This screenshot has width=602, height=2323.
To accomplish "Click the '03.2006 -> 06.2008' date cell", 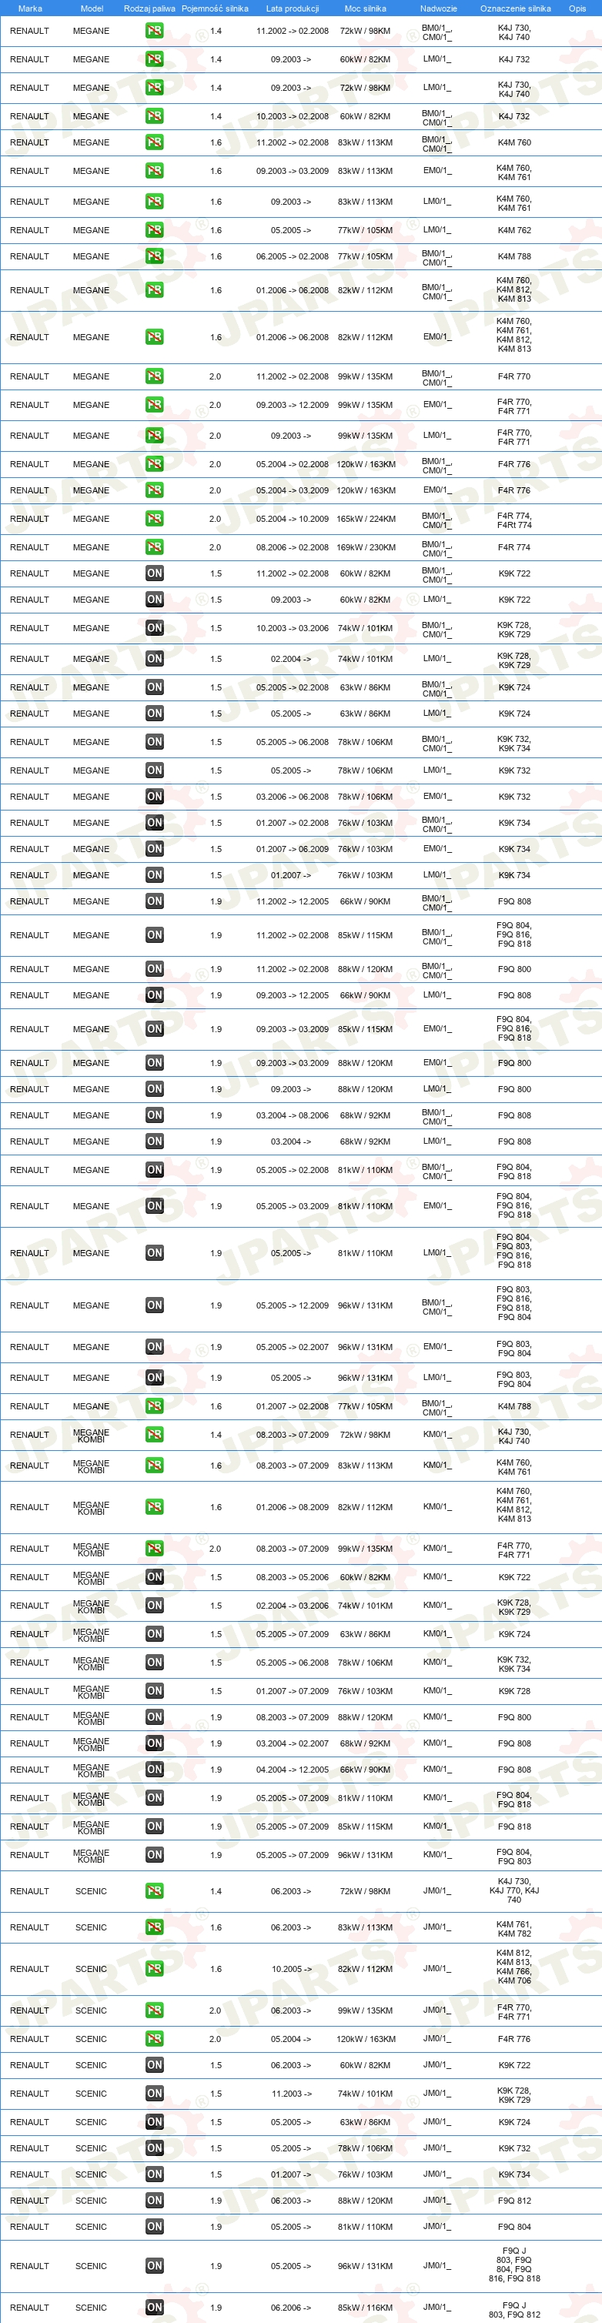I will coord(293,797).
